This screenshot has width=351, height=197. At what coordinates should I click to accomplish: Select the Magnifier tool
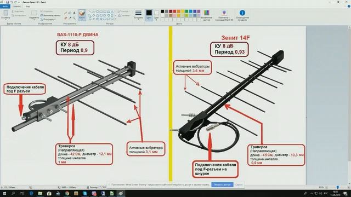(x=74, y=18)
